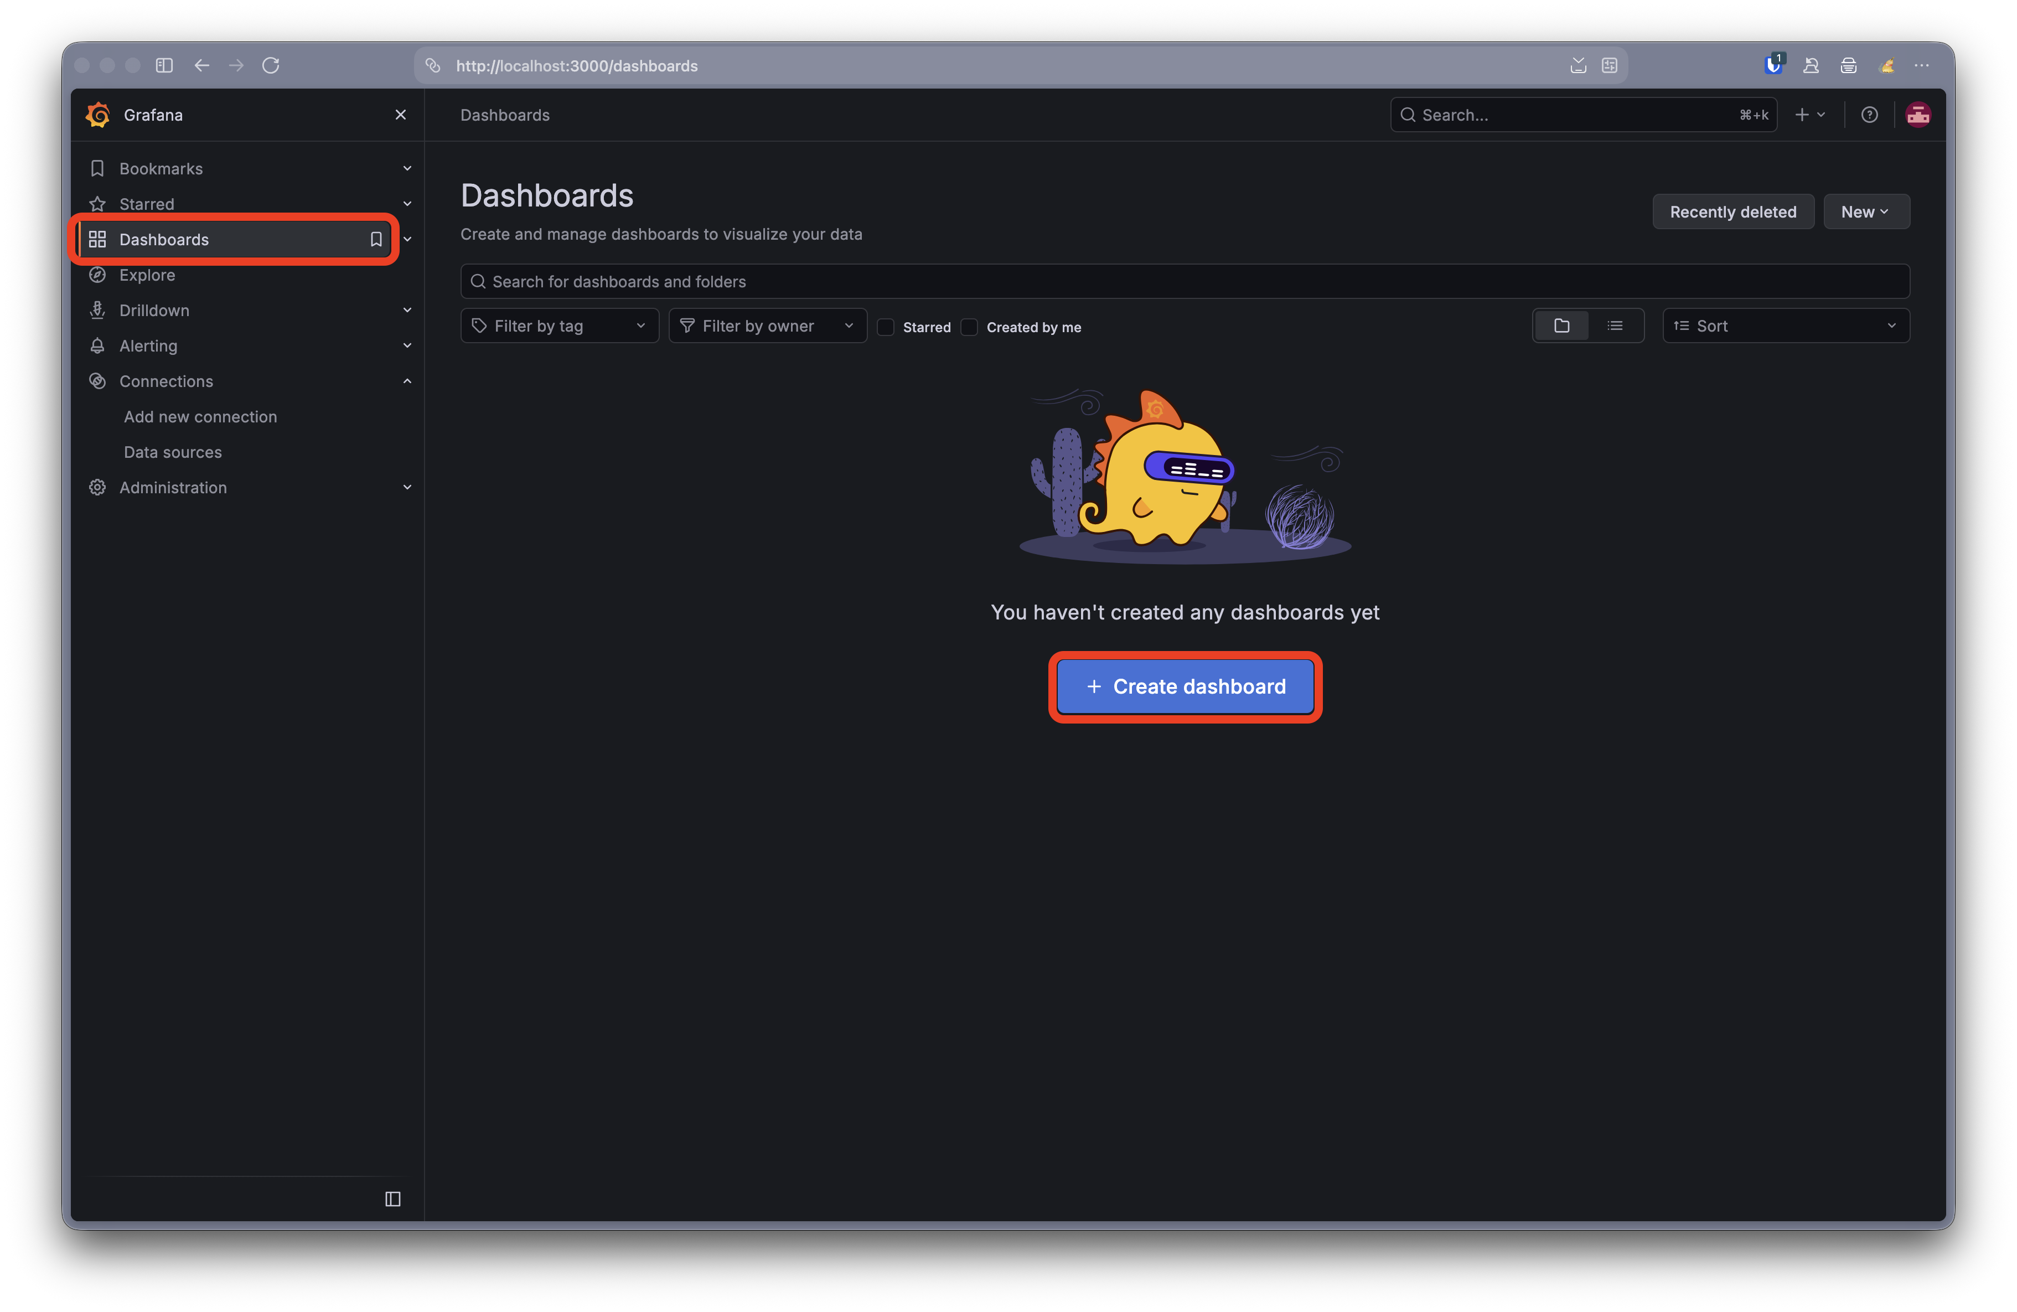Close the navigation menu with X
2017x1312 pixels.
(401, 115)
